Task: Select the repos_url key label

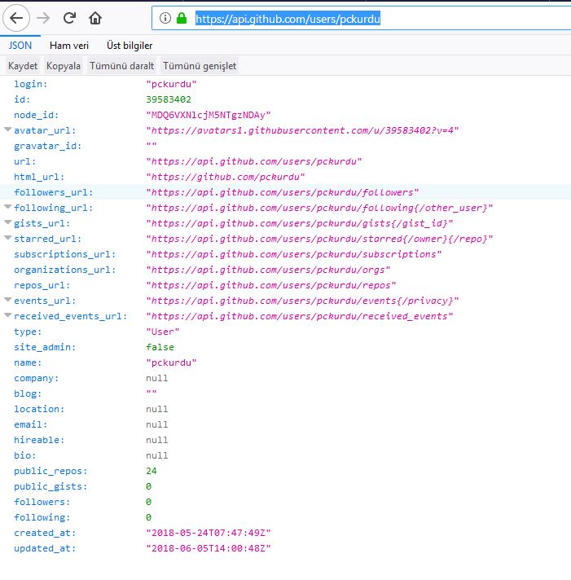Action: 42,286
